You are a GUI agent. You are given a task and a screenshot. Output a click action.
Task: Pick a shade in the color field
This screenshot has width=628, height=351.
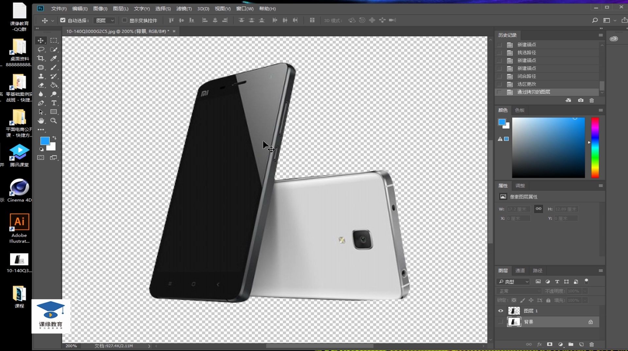point(548,148)
